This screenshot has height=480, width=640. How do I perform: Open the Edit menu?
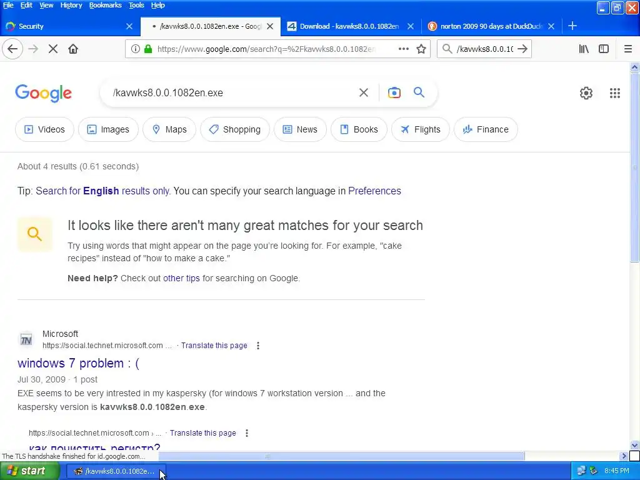(x=26, y=5)
